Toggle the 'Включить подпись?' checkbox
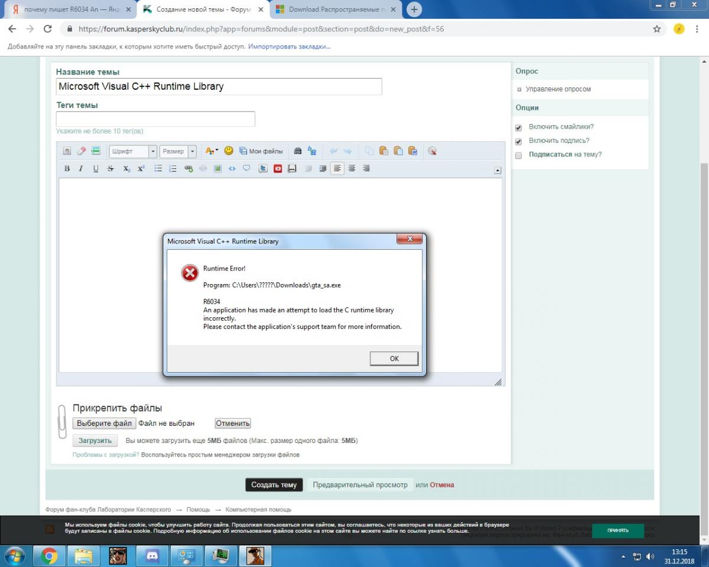Image resolution: width=709 pixels, height=567 pixels. click(519, 142)
